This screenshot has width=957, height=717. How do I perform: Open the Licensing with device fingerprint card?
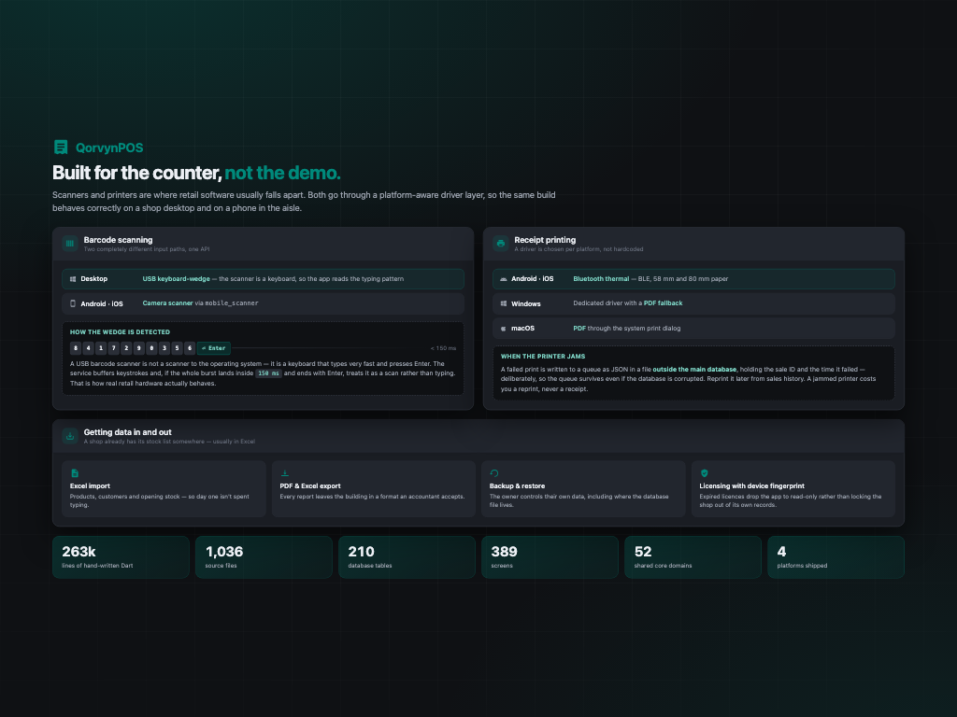pos(793,489)
